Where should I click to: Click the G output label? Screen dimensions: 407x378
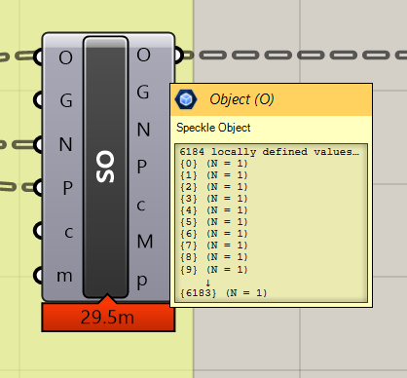(143, 92)
